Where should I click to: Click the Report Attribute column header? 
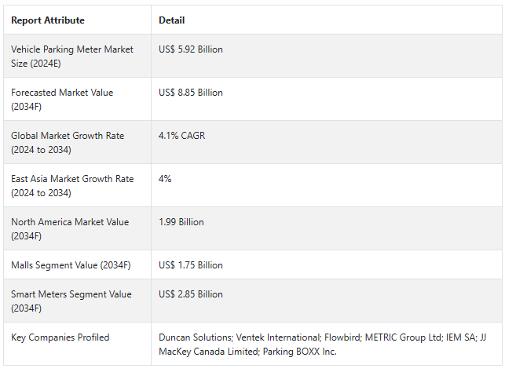(48, 20)
